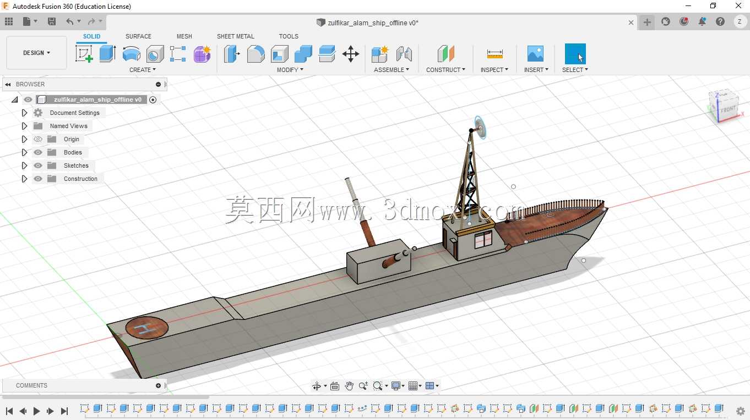The width and height of the screenshot is (750, 420).
Task: Open the DESIGN workspace dropdown
Action: click(x=36, y=53)
